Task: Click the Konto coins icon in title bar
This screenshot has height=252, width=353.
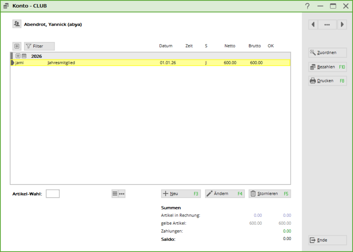Action: 6,6
